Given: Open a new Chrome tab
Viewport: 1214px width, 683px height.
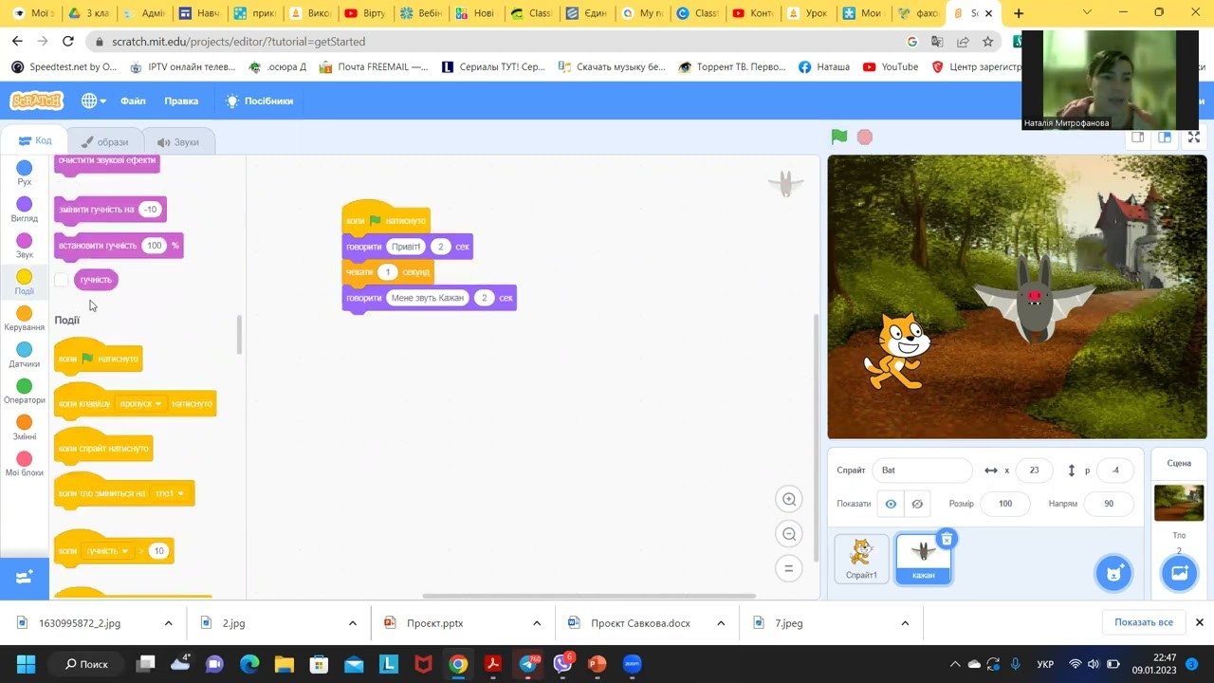Looking at the screenshot, I should pyautogui.click(x=1018, y=13).
